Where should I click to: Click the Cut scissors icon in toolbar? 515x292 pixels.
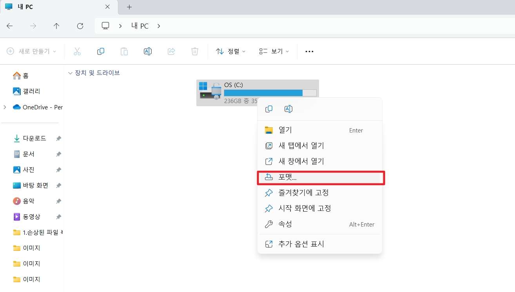pyautogui.click(x=77, y=51)
